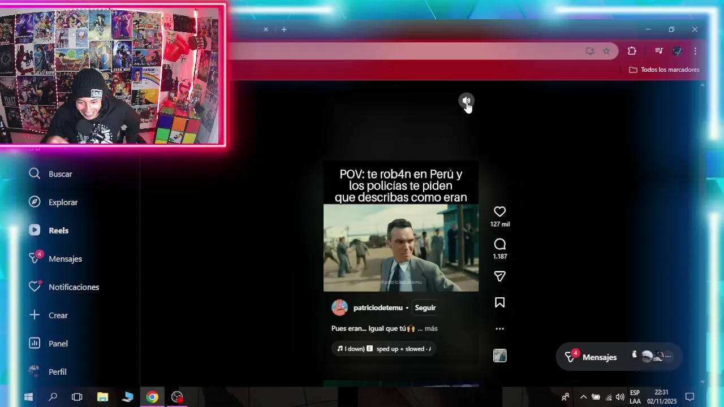Open the patriciodetemu profile name

(378, 308)
